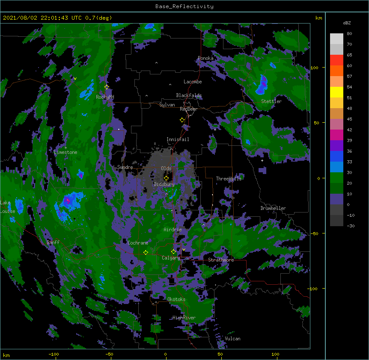Image resolution: width=369 pixels, height=360 pixels.
Task: Click the Vulcan label
Action: [232, 339]
